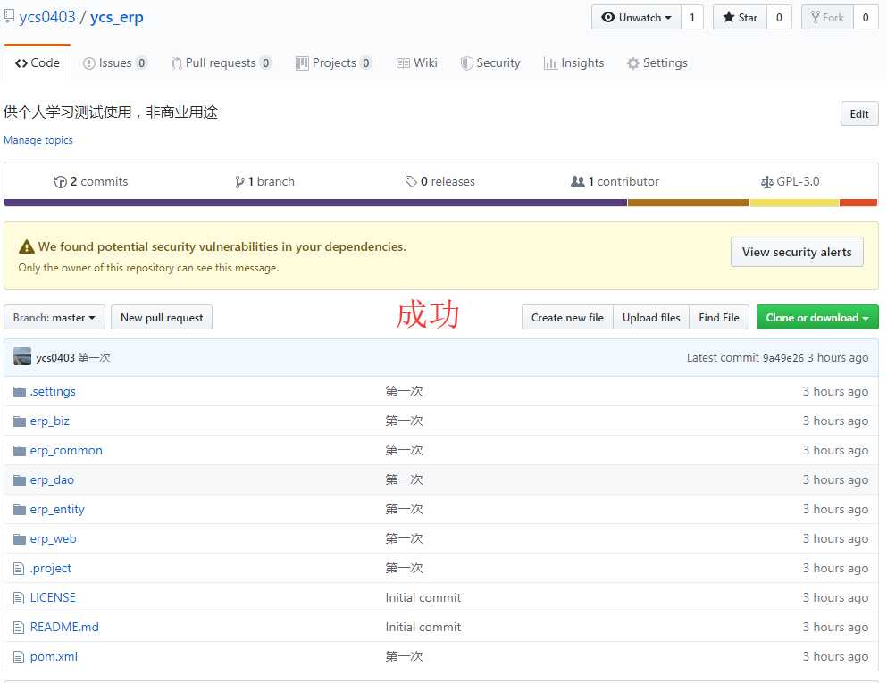This screenshot has height=683, width=887.
Task: Click the Edit description button
Action: 859,113
